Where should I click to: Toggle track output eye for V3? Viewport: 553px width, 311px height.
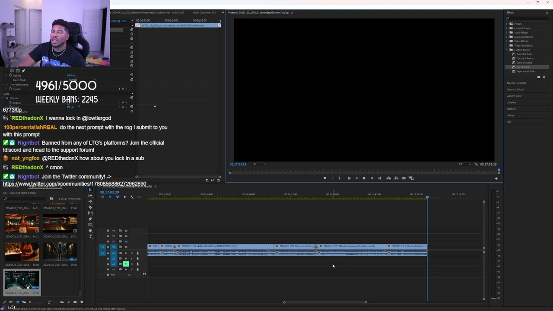tap(126, 236)
